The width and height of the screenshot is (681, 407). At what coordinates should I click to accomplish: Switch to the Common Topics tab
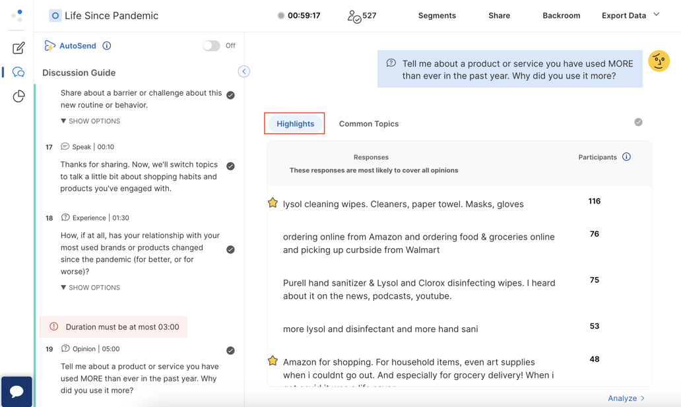369,123
